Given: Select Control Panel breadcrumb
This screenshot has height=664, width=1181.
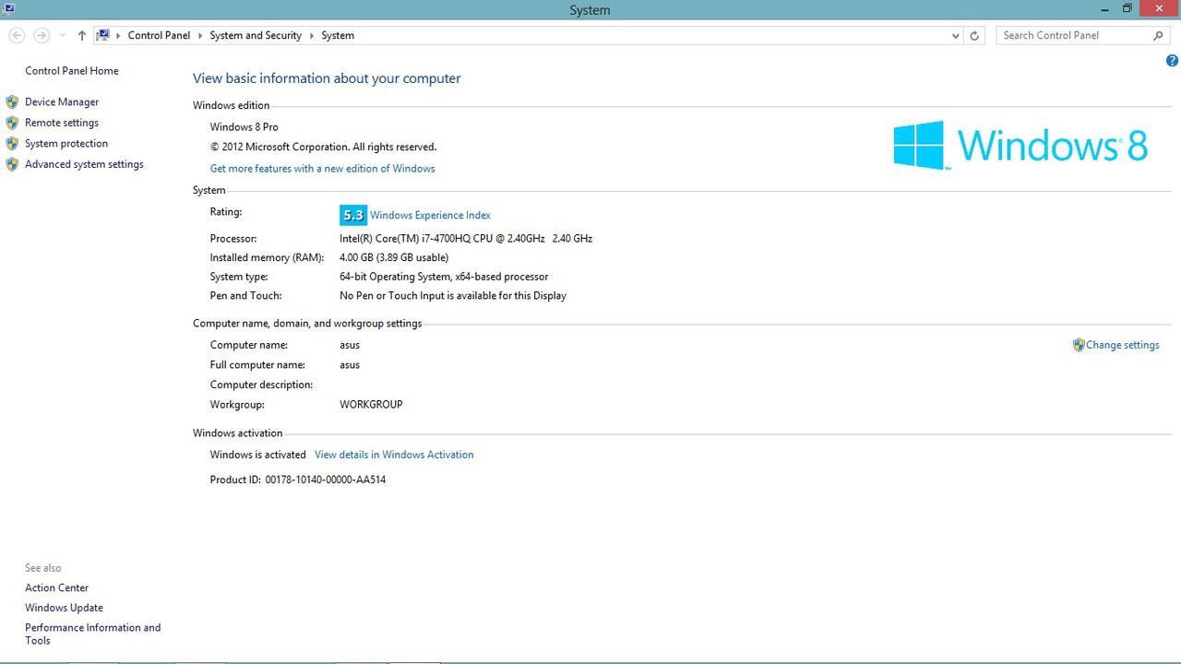Looking at the screenshot, I should [x=159, y=35].
